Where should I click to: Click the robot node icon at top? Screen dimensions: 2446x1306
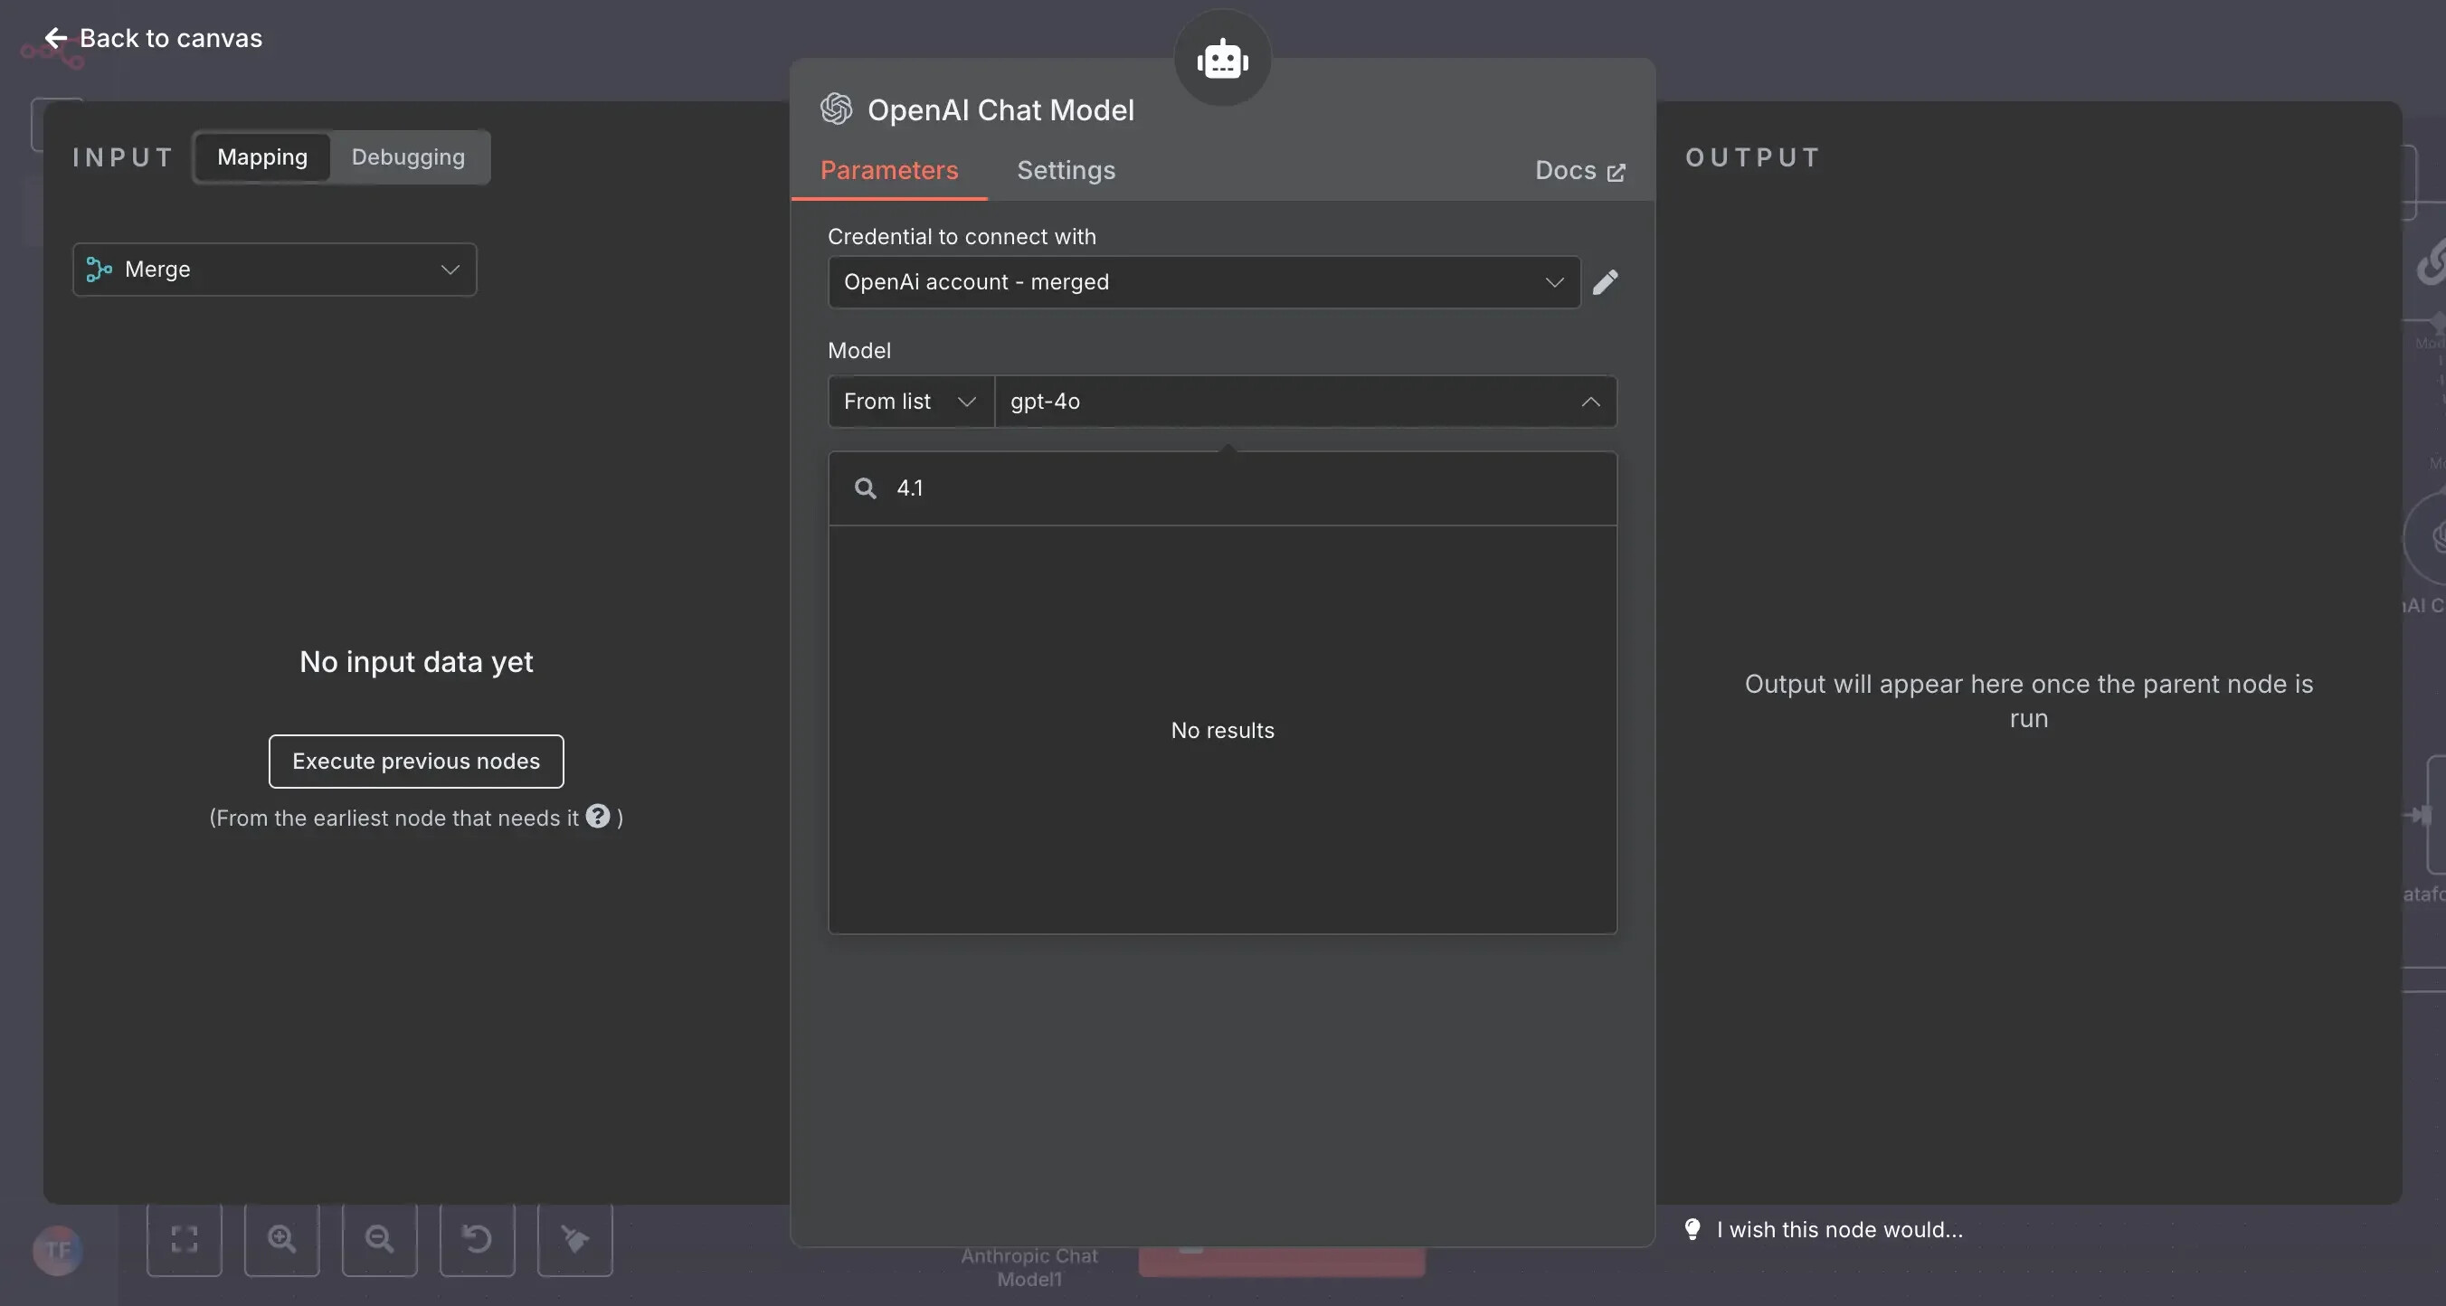(x=1222, y=59)
